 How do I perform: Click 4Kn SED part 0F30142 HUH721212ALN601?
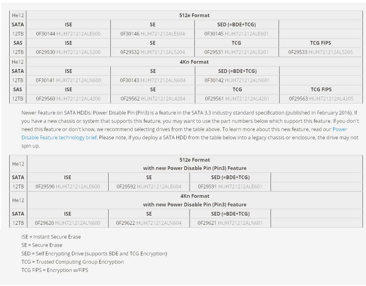point(237,80)
